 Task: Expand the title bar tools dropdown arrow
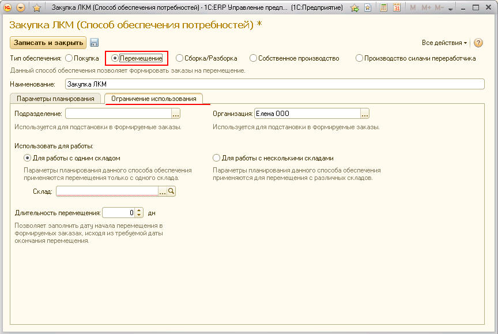pos(450,9)
